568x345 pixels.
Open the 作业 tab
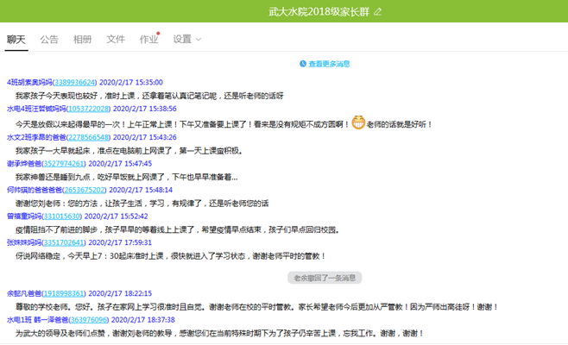pos(148,40)
